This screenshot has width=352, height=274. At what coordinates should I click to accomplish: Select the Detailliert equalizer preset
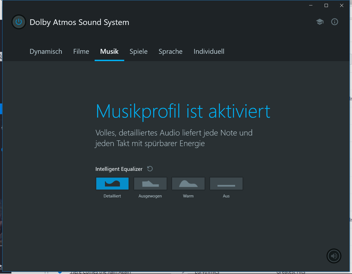[112, 184]
